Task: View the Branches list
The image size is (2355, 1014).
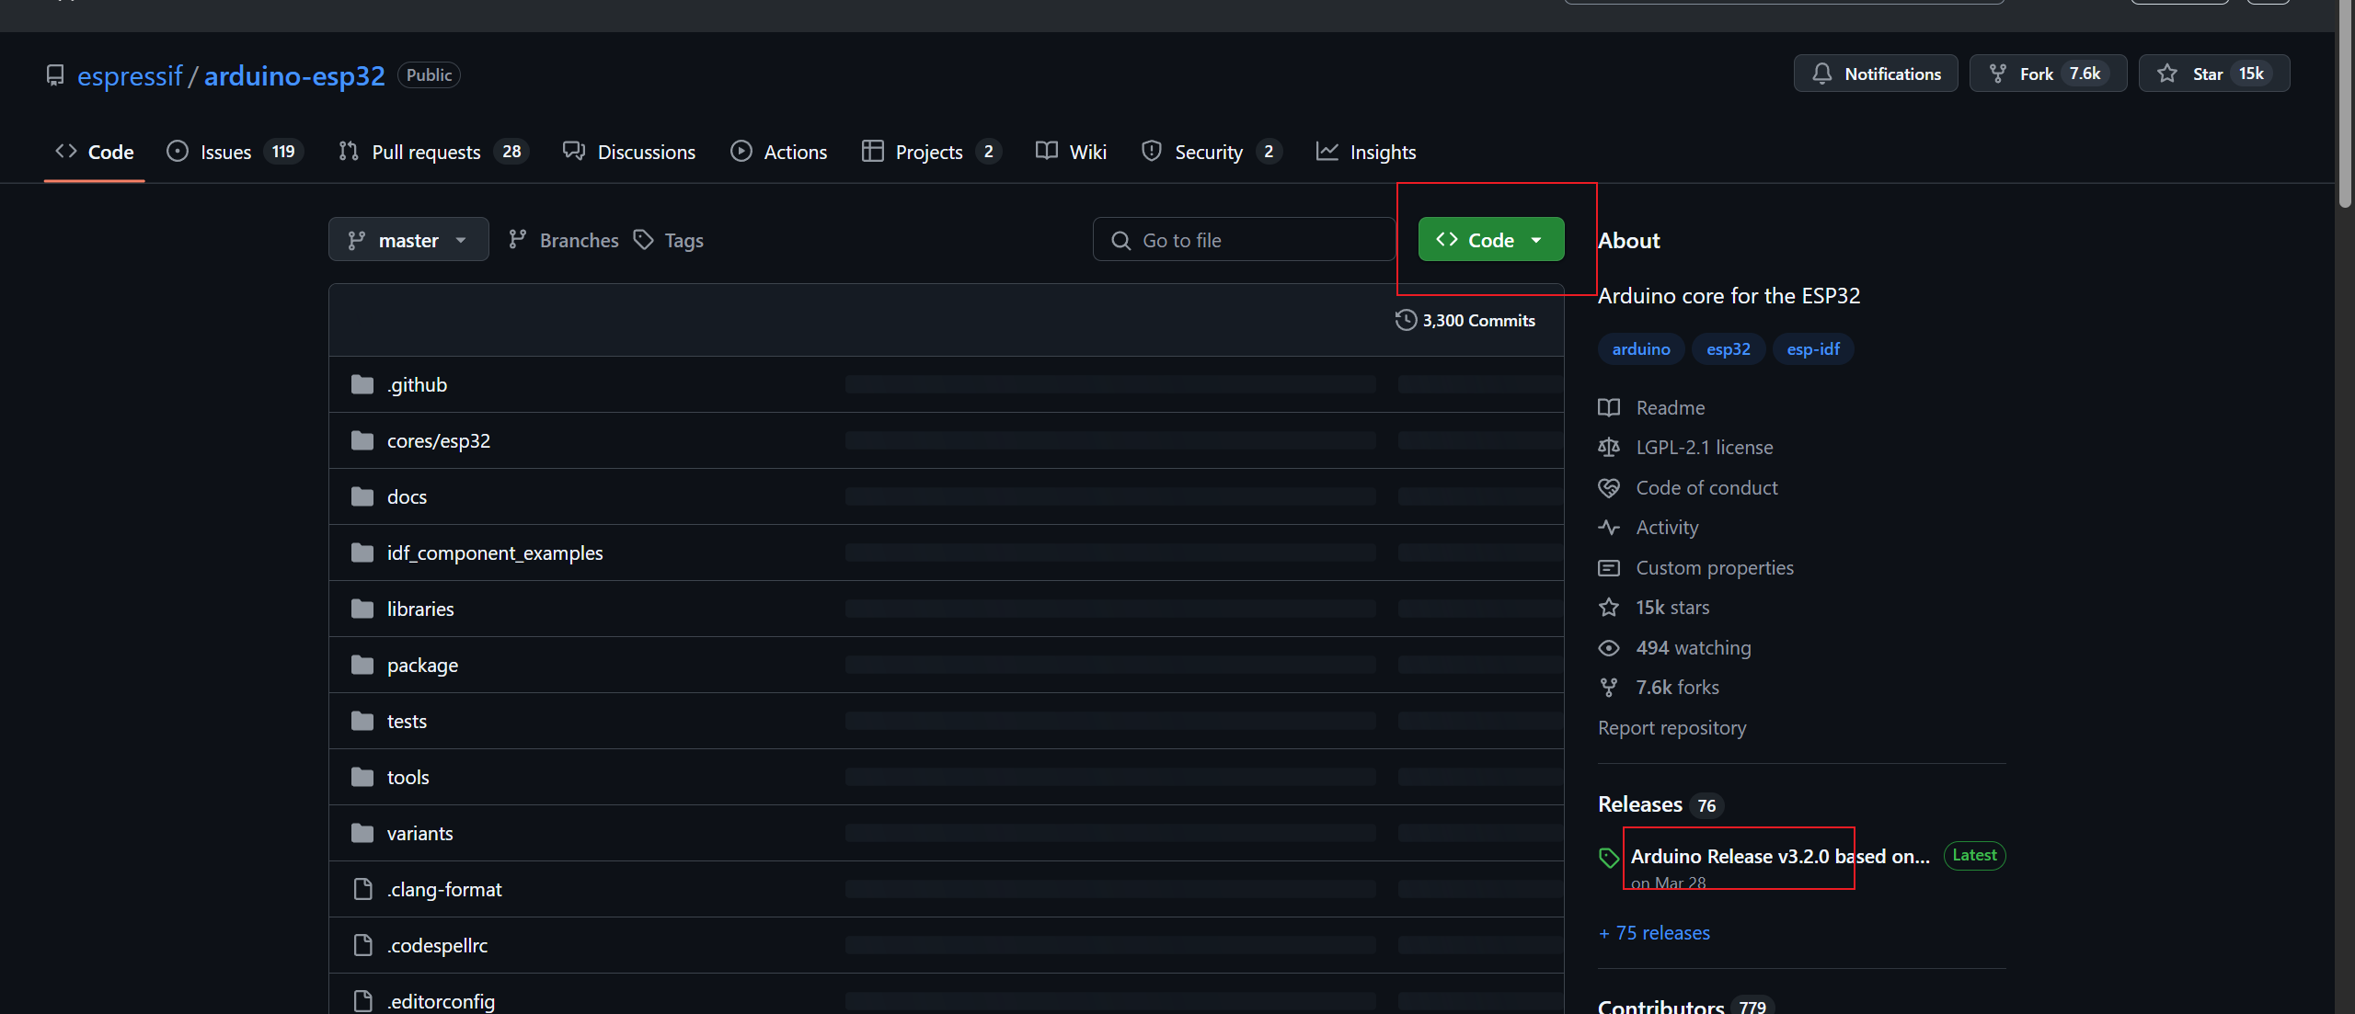Action: pyautogui.click(x=564, y=240)
